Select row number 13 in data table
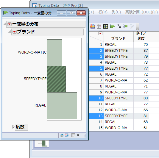The height and width of the screenshot is (158, 159). click(96, 116)
